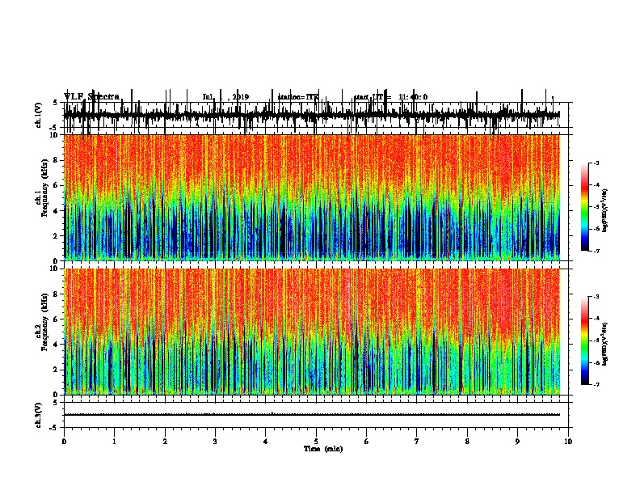Click the time axis tick label 9
Image resolution: width=640 pixels, height=495 pixels.
pyautogui.click(x=517, y=441)
